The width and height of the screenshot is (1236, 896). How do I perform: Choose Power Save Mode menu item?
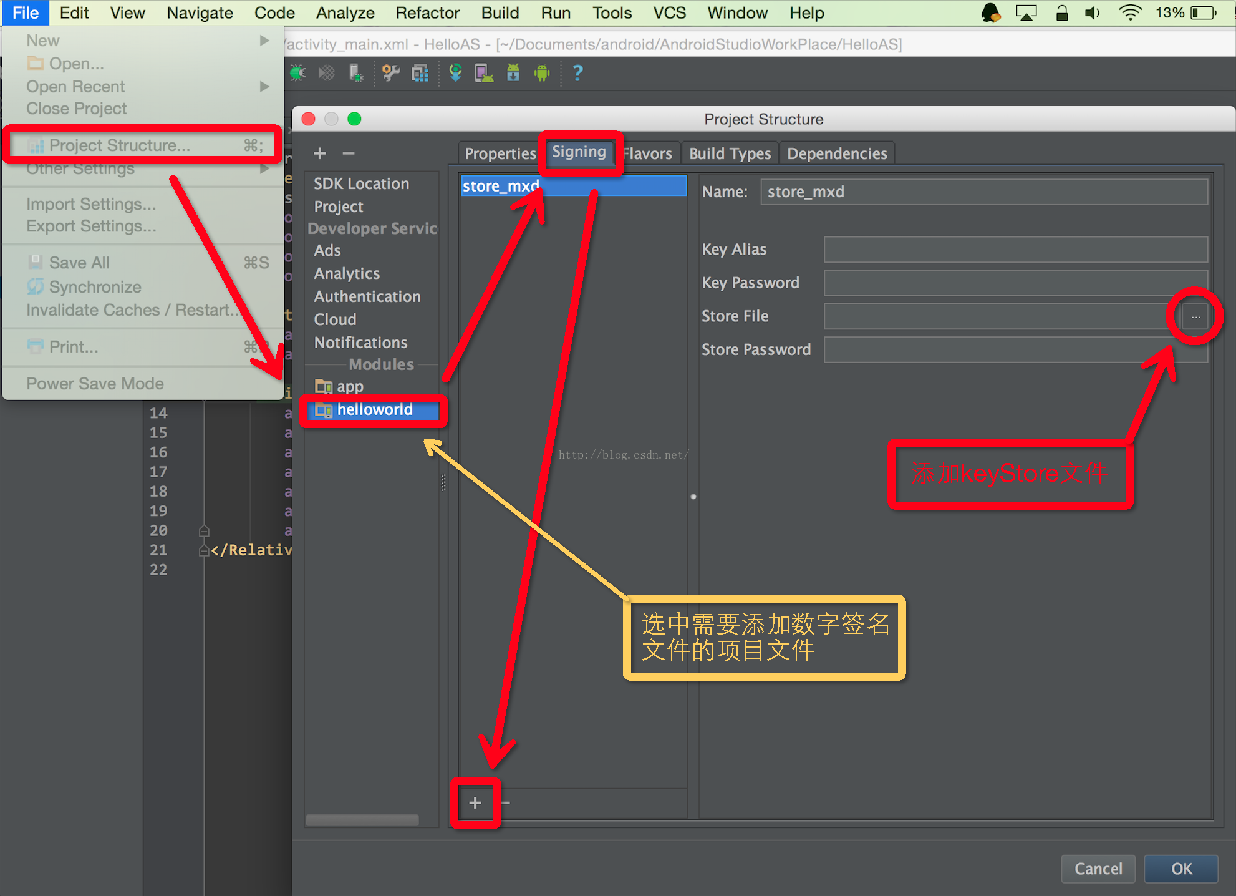143,384
